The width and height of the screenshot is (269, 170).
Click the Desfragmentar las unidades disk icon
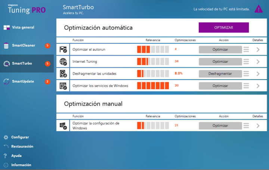(63, 74)
